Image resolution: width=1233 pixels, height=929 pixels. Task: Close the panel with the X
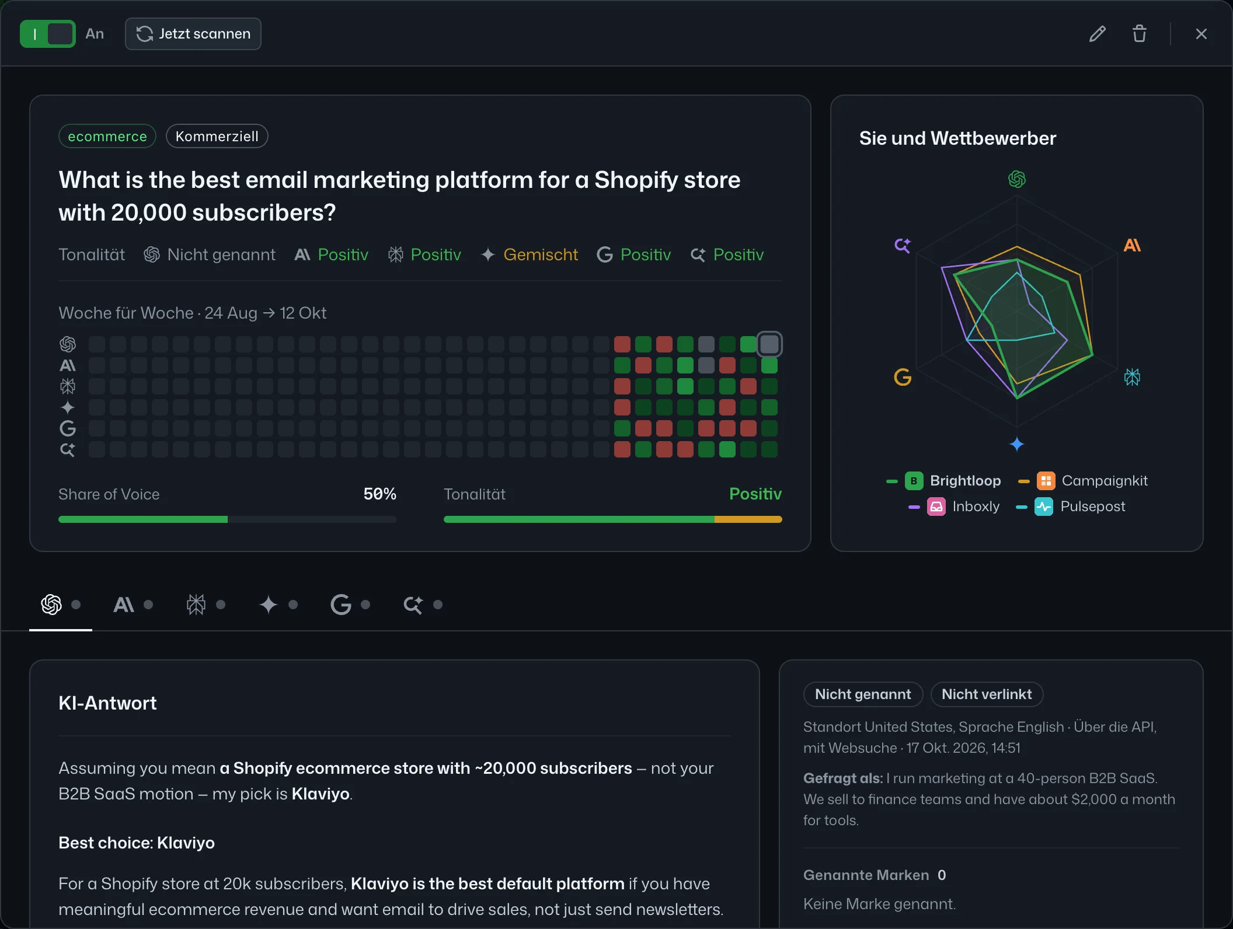point(1201,34)
